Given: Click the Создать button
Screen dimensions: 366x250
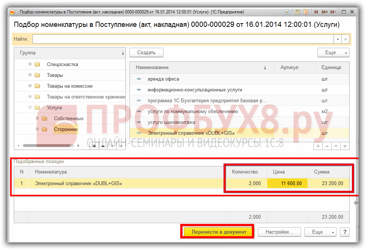Looking at the screenshot, I should pos(146,53).
